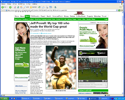Open the Help menu with (H) shortcut
The width and height of the screenshot is (125, 100).
pos(34,4)
